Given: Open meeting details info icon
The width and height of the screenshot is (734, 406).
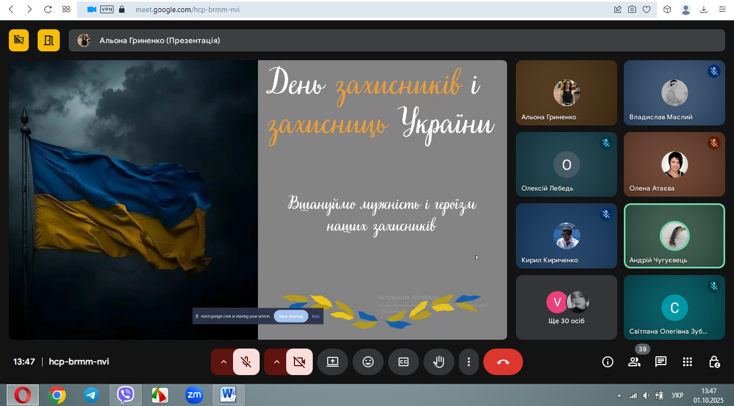Looking at the screenshot, I should tap(608, 362).
